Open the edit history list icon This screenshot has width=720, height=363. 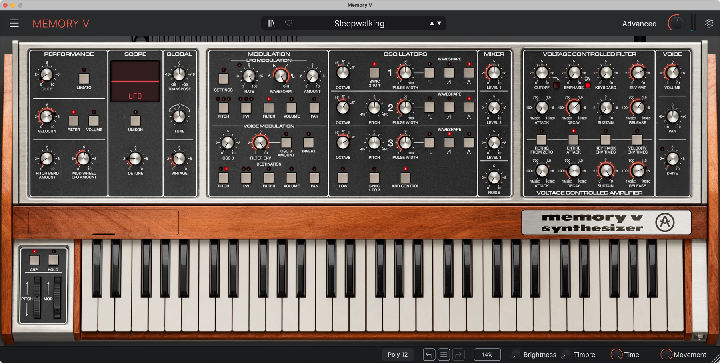click(x=444, y=355)
